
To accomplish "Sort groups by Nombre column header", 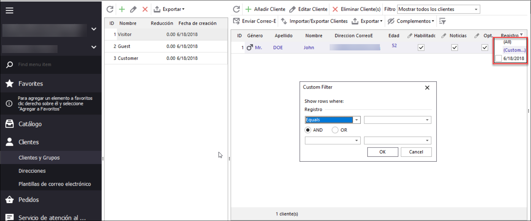I will point(128,23).
